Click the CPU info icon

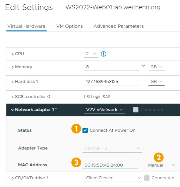coord(103,54)
